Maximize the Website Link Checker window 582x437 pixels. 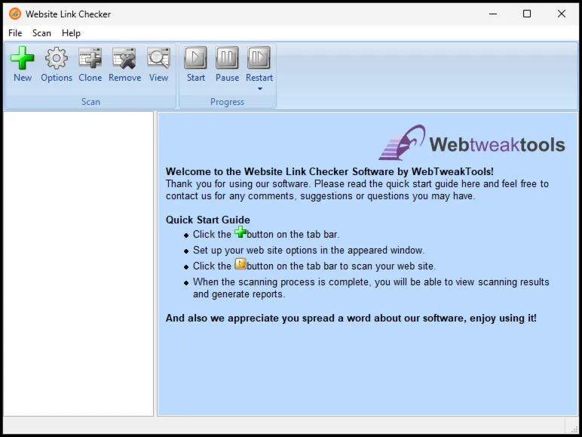click(527, 14)
